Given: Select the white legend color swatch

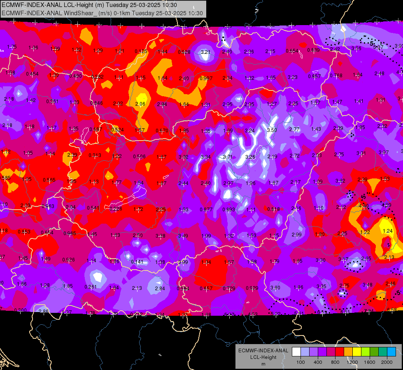Looking at the screenshot, I should [296, 352].
